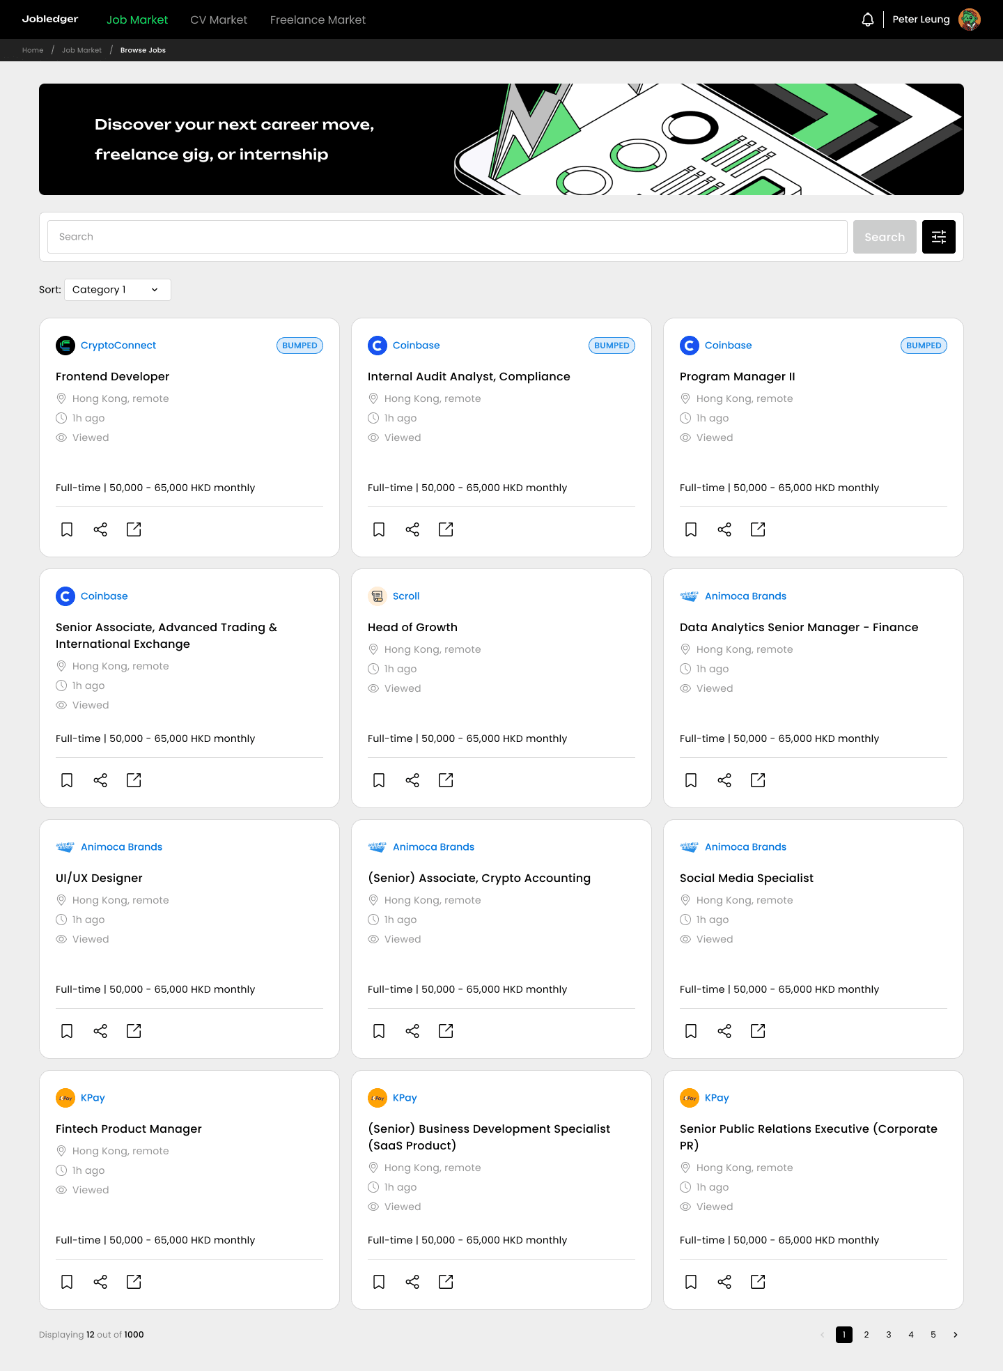The width and height of the screenshot is (1003, 1371).
Task: Open the CryptoConnect company link
Action: coord(118,346)
